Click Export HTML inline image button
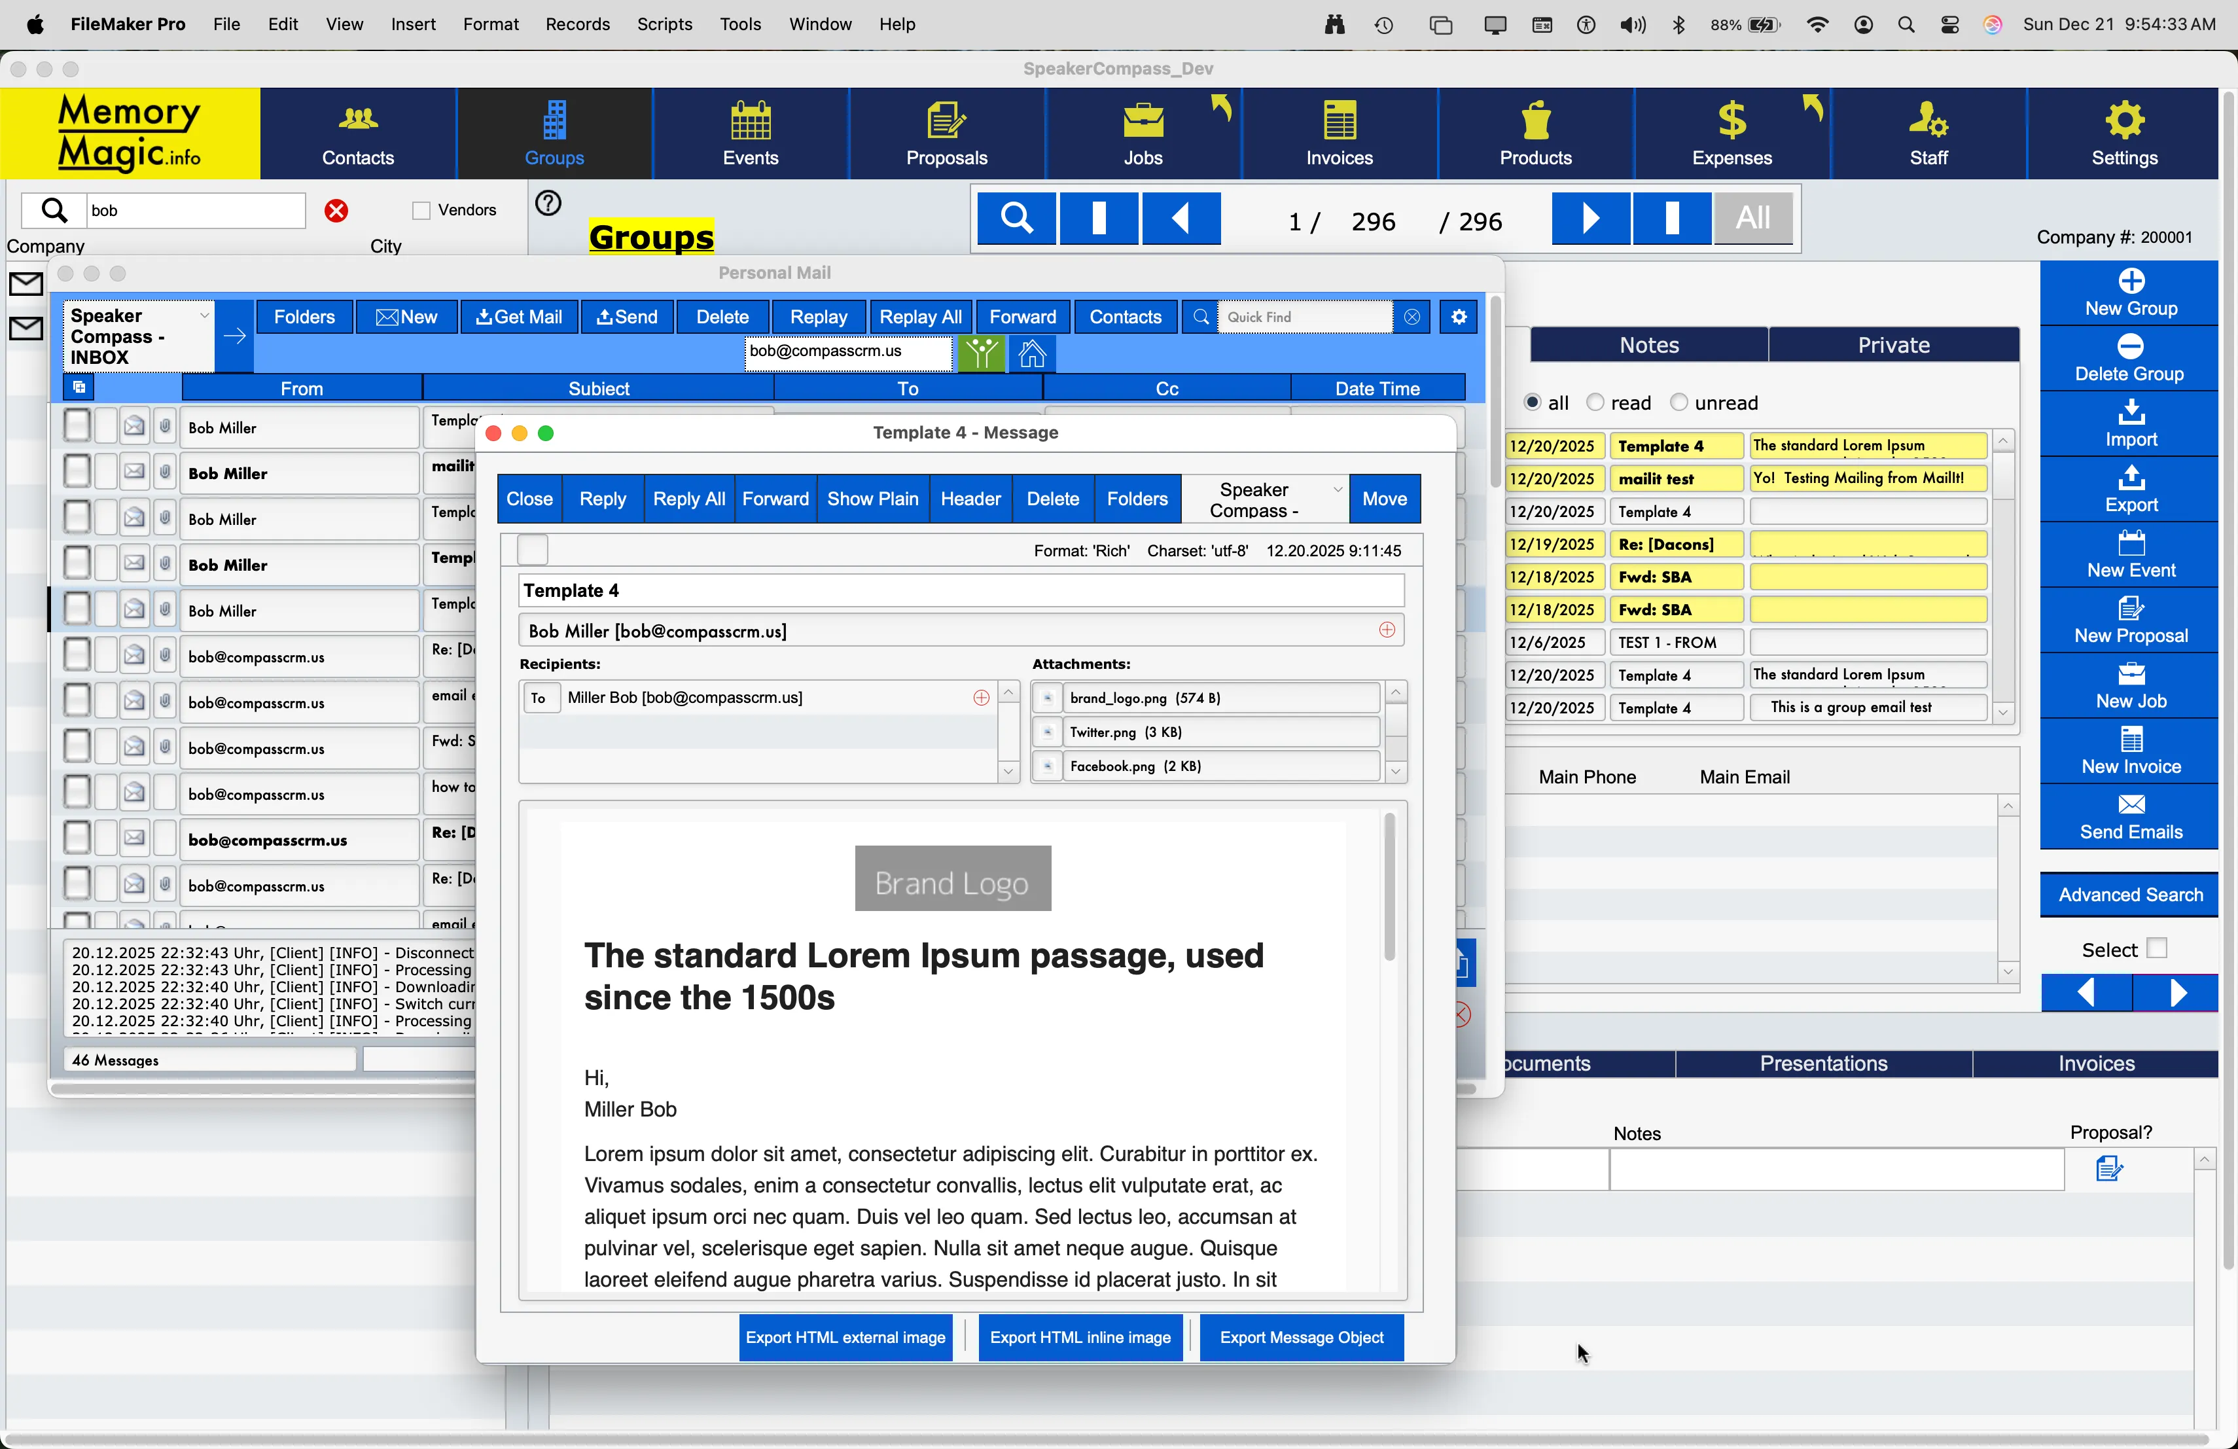 click(1080, 1337)
